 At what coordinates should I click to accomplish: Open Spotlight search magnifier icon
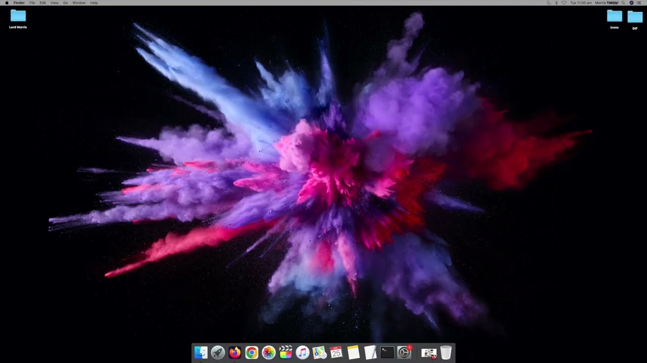[x=623, y=3]
